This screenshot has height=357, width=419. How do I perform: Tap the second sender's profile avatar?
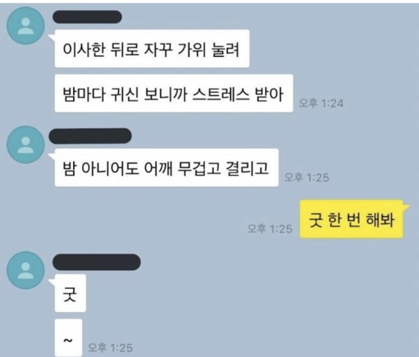coord(25,145)
